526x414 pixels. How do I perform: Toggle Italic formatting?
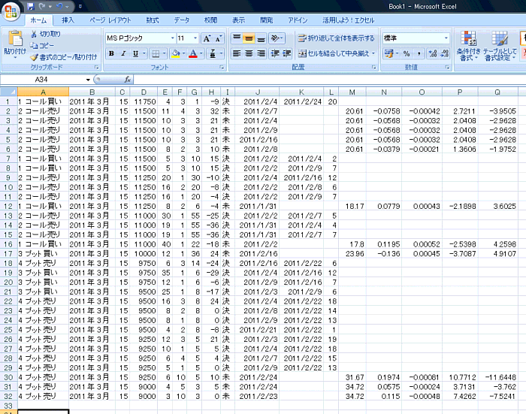pyautogui.click(x=123, y=53)
